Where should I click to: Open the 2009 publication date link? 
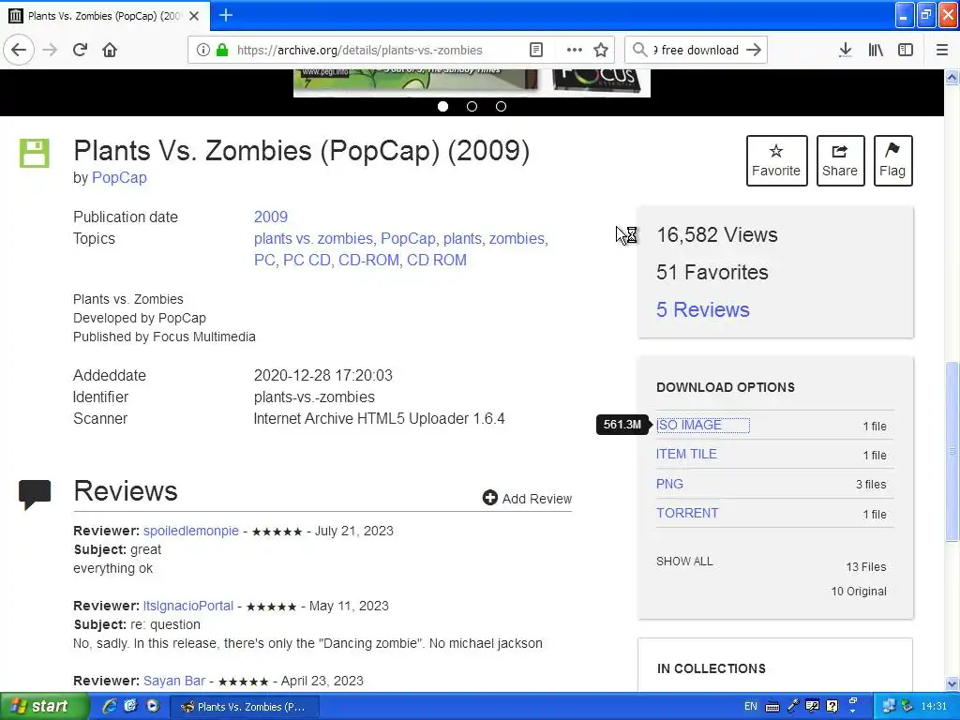pos(271,217)
